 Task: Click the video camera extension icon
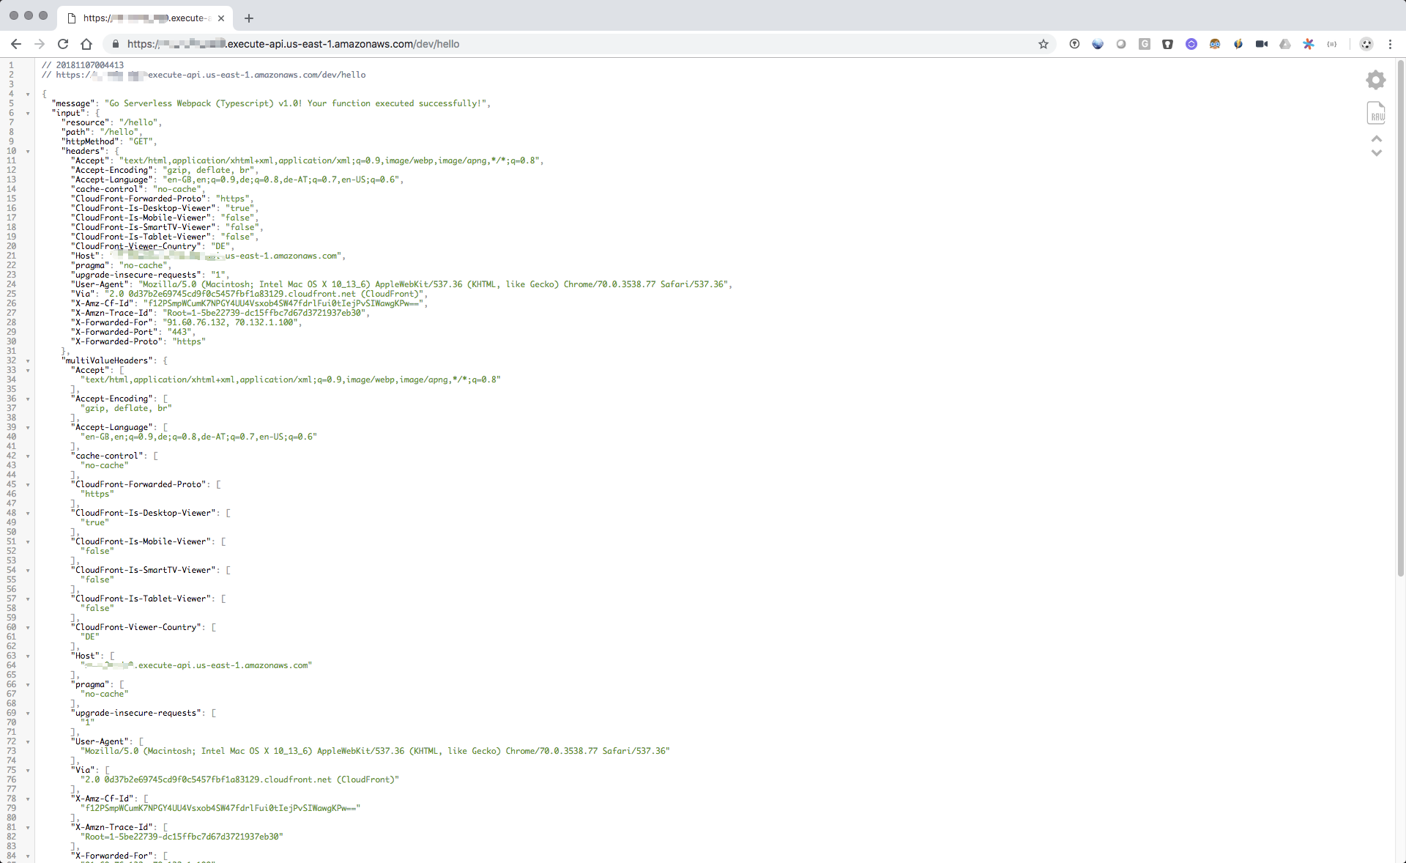(1261, 44)
